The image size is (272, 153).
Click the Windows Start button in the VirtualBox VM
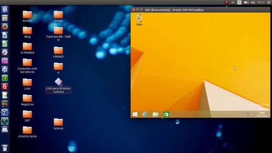(135, 114)
